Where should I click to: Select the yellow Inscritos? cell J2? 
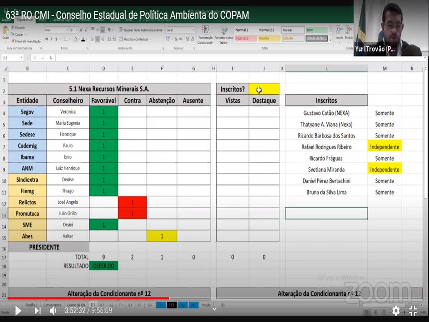point(264,89)
